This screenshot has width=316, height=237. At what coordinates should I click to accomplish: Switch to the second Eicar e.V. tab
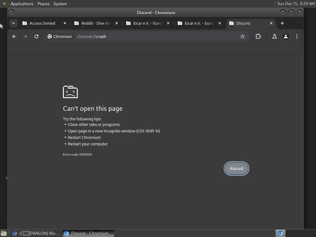point(199,23)
